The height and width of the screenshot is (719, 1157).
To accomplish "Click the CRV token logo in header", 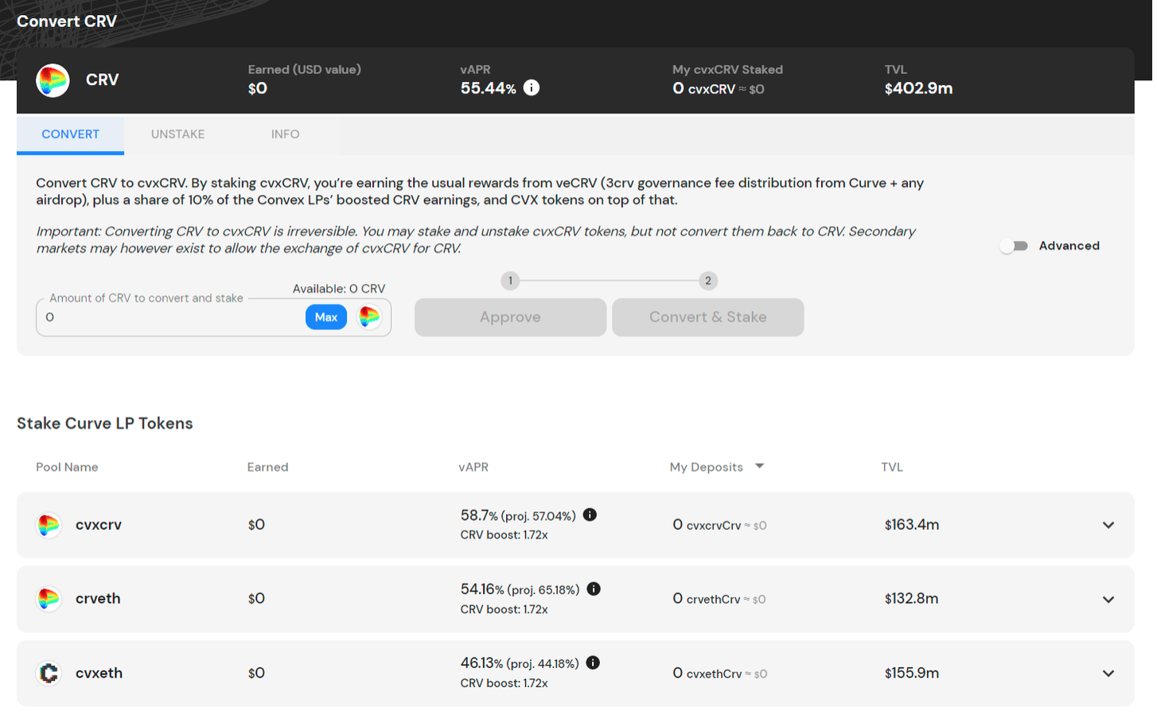I will [53, 80].
